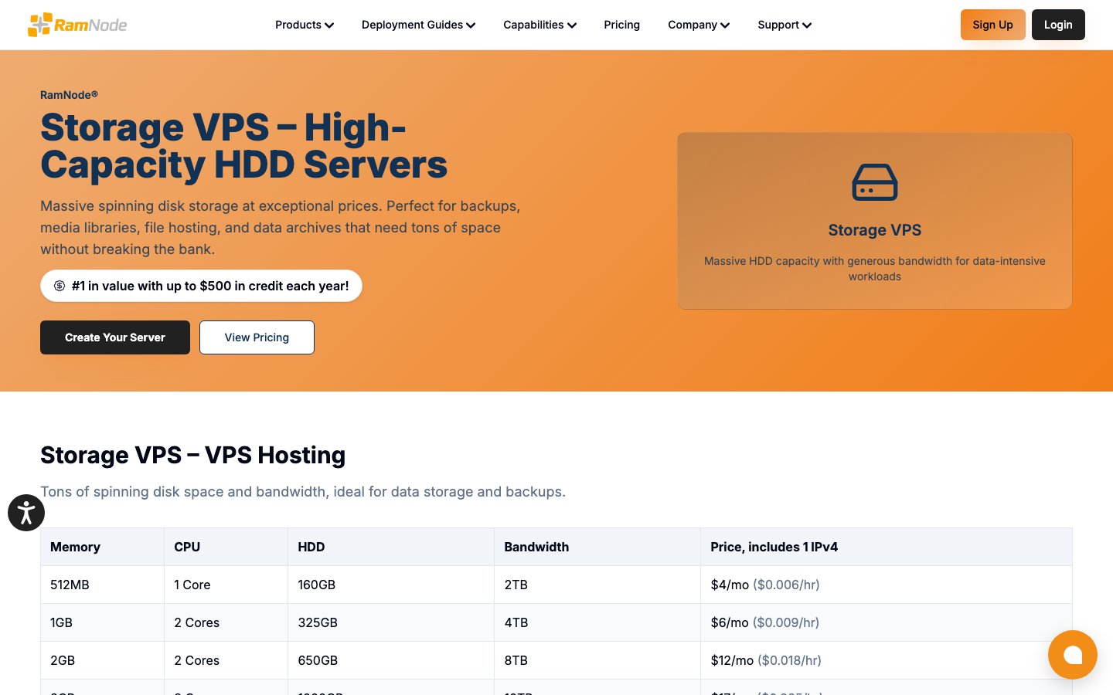Screen dimensions: 1113x695
Task: Click the $500 credit promo badge
Action: click(x=201, y=286)
